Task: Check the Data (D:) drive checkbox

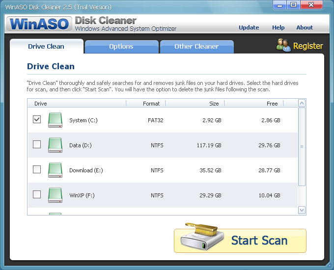Action: coord(37,144)
